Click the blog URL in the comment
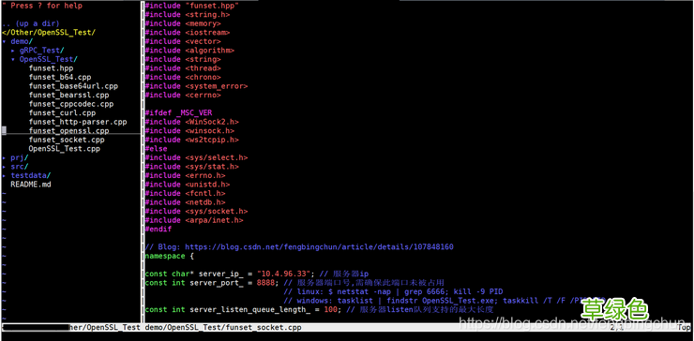The width and height of the screenshot is (694, 341). [x=319, y=246]
